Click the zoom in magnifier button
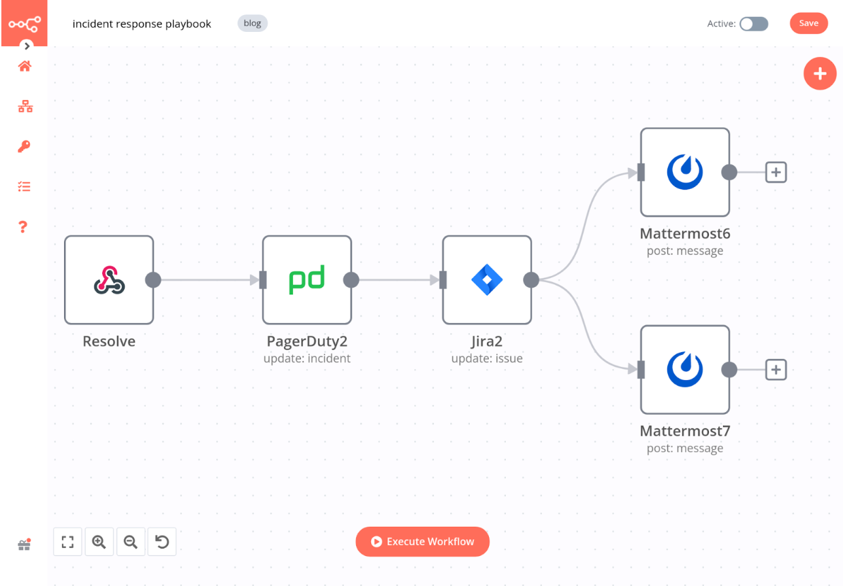This screenshot has height=586, width=843. 99,542
